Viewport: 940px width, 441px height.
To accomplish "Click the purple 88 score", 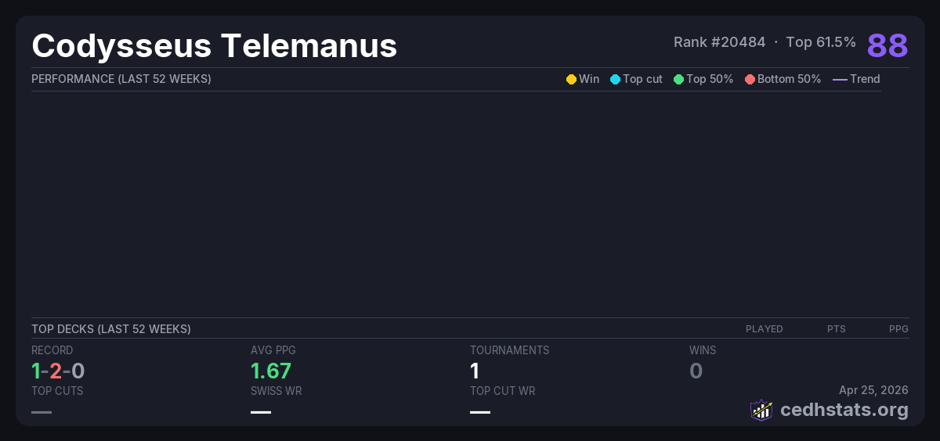I will [x=887, y=45].
